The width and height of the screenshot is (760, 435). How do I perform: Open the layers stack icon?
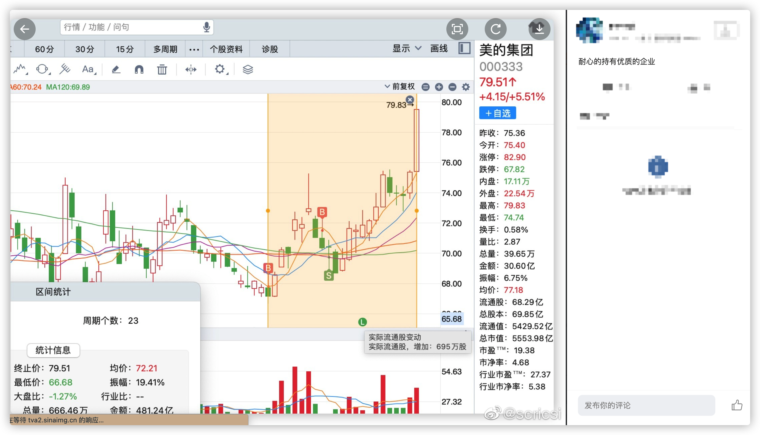coord(248,70)
